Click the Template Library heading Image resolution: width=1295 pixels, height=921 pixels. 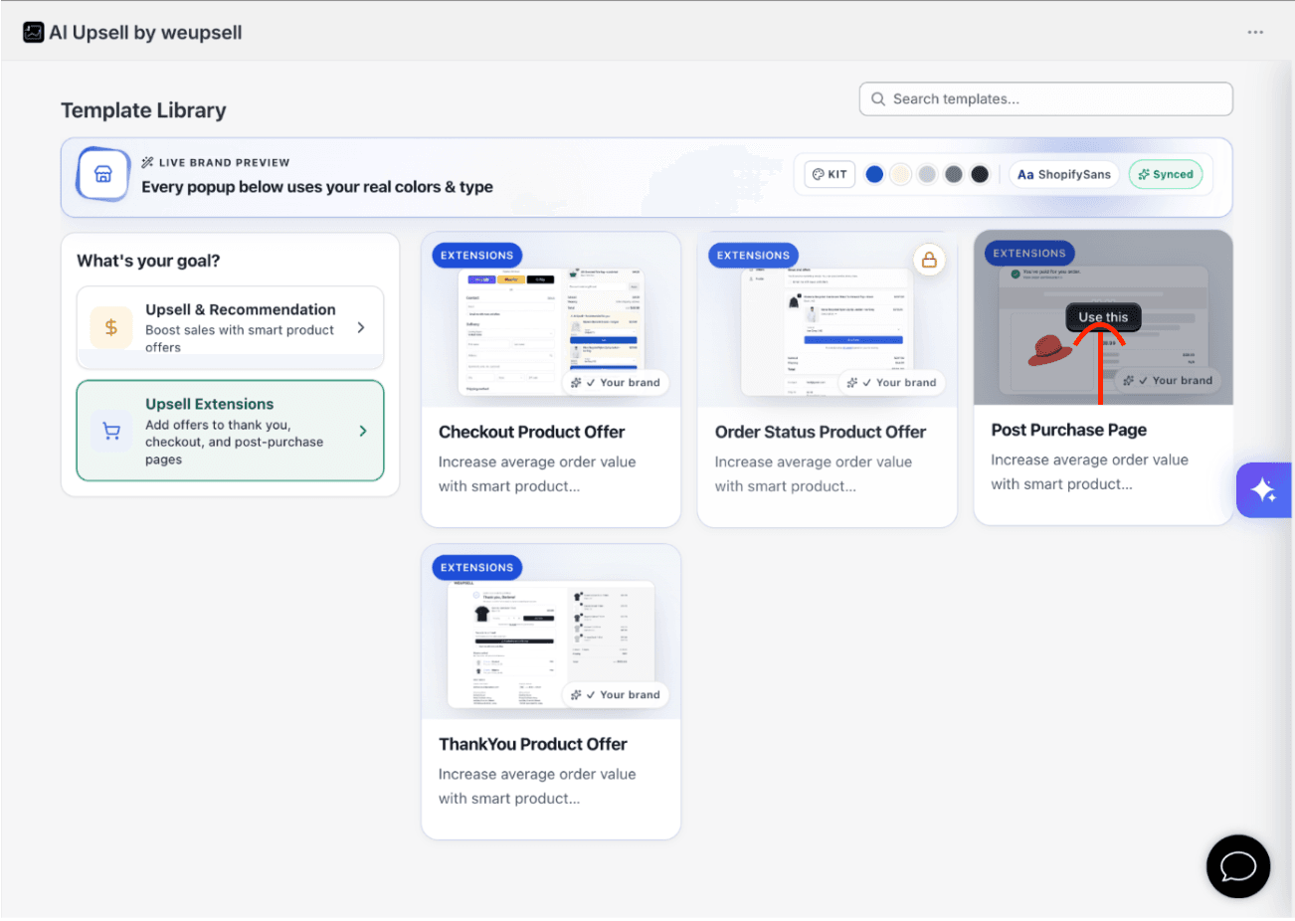[x=143, y=110]
